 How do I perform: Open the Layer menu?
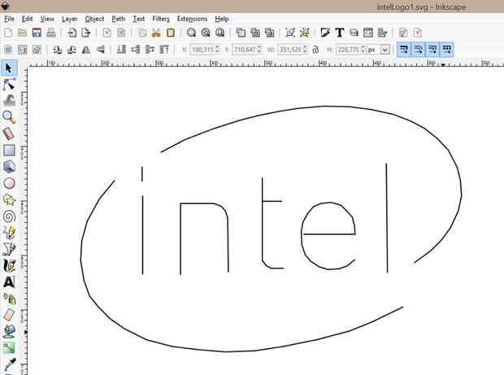pos(69,19)
